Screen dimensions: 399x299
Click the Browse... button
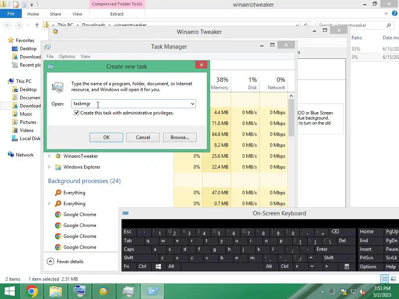click(x=180, y=137)
